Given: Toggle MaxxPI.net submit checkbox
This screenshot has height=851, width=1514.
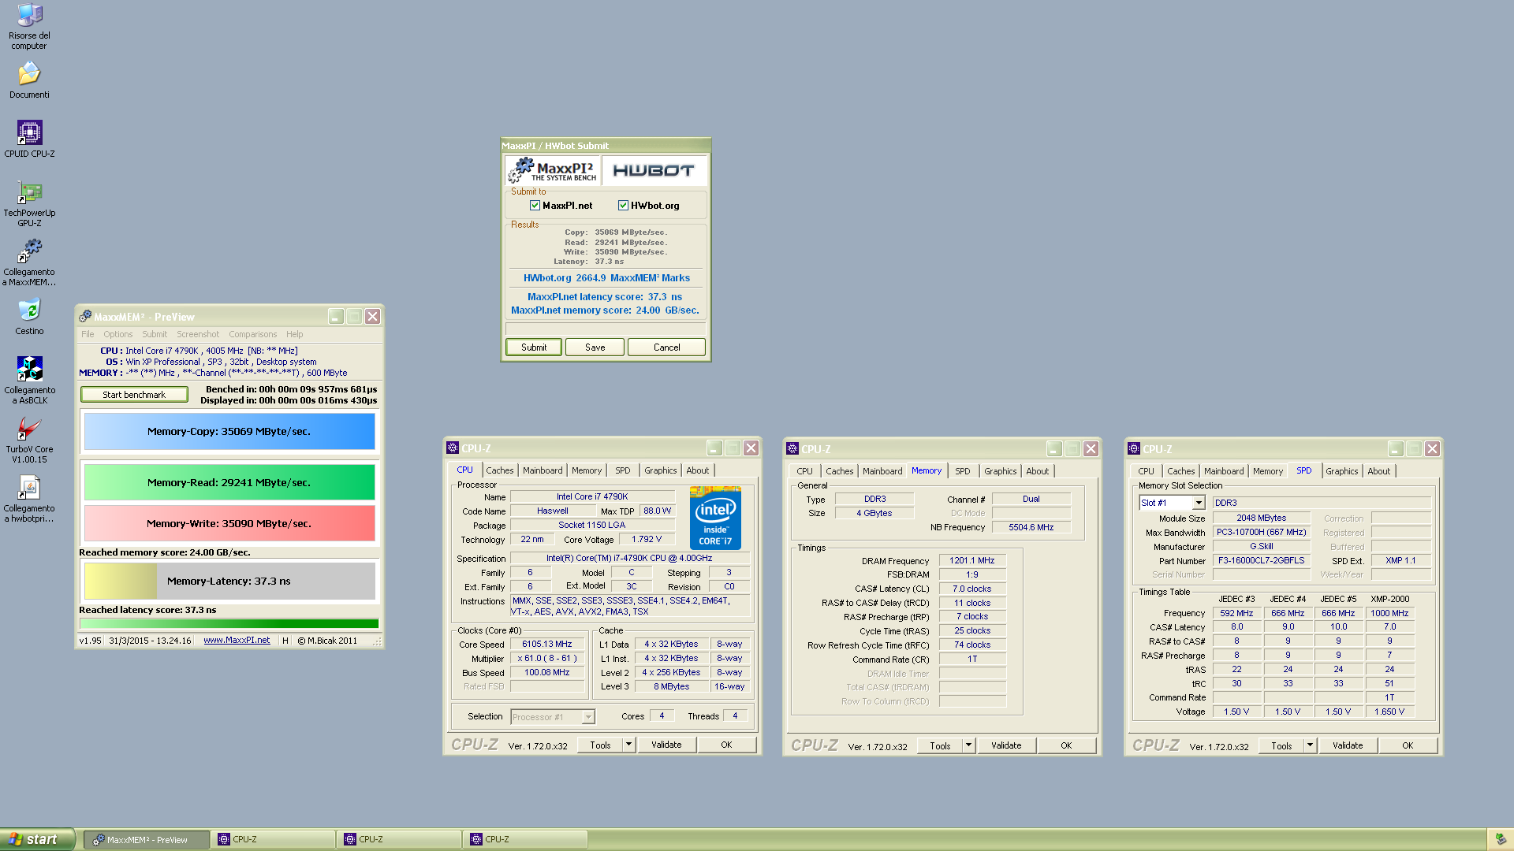Looking at the screenshot, I should tap(535, 206).
